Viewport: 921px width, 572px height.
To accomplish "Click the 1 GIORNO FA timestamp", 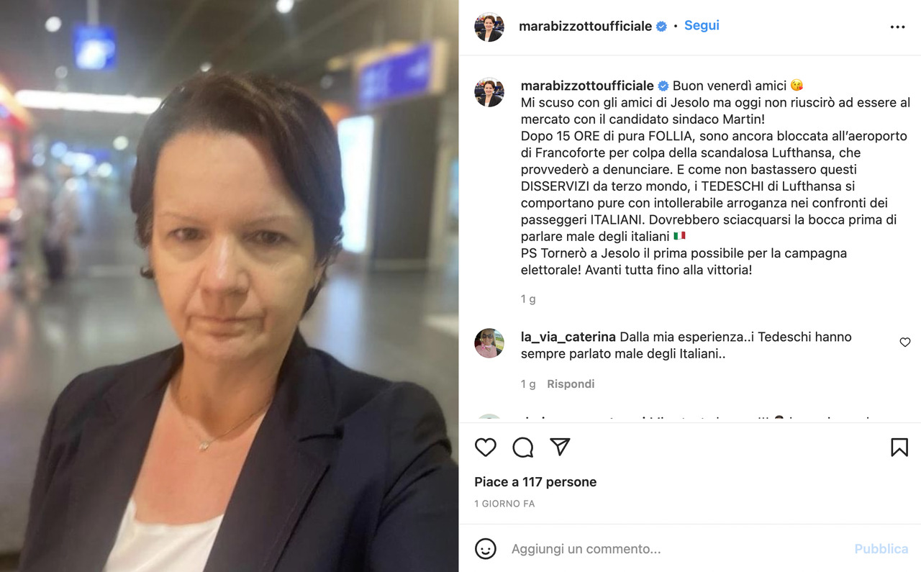I will 504,504.
